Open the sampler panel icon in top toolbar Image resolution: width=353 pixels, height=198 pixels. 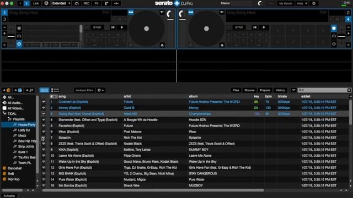(106, 3)
